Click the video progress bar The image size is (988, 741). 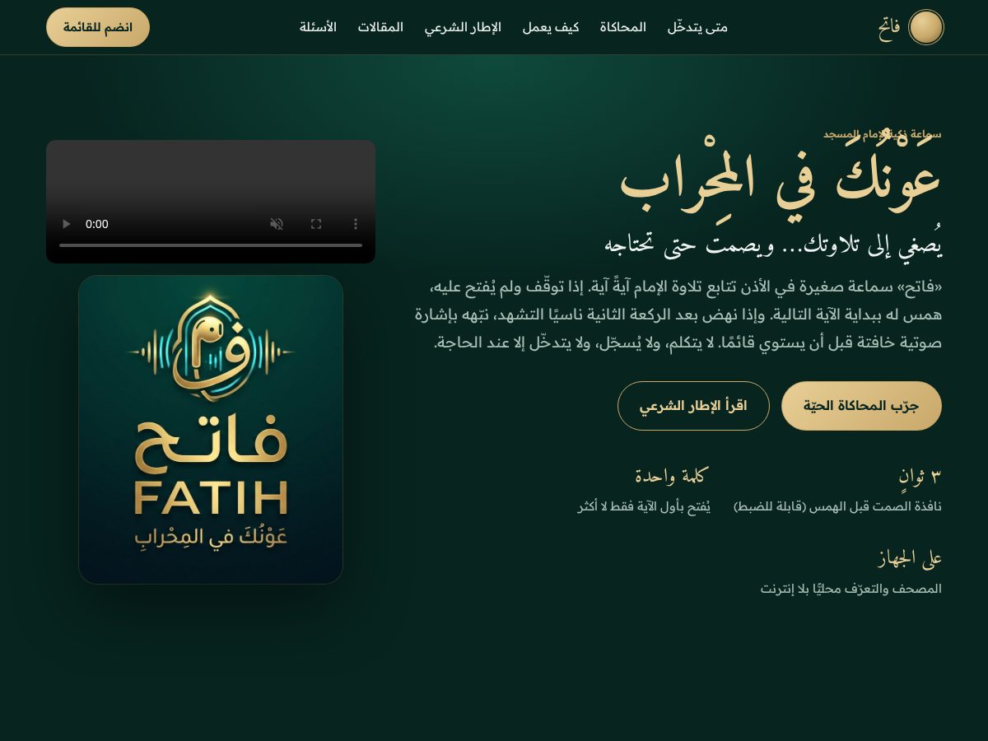(211, 245)
